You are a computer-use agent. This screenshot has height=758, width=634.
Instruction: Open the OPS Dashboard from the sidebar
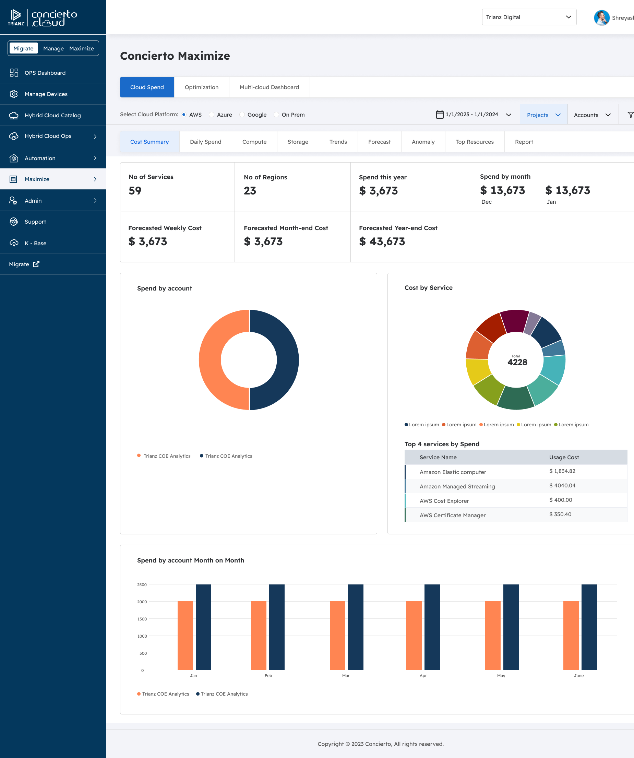tap(45, 73)
